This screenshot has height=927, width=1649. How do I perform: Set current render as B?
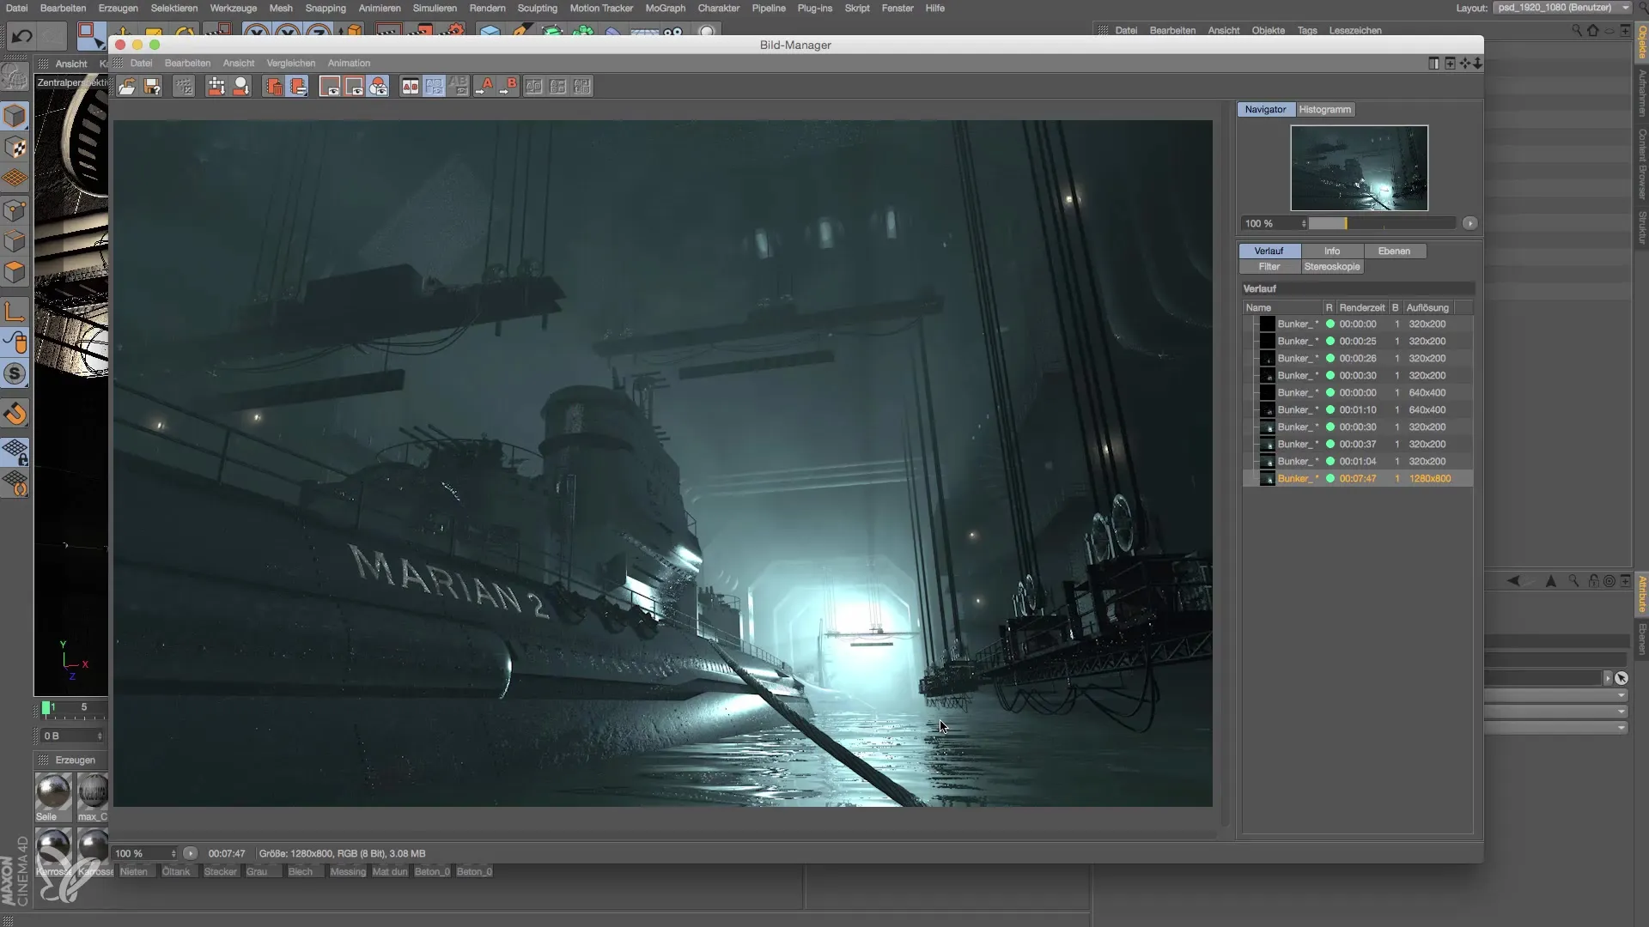coord(508,87)
